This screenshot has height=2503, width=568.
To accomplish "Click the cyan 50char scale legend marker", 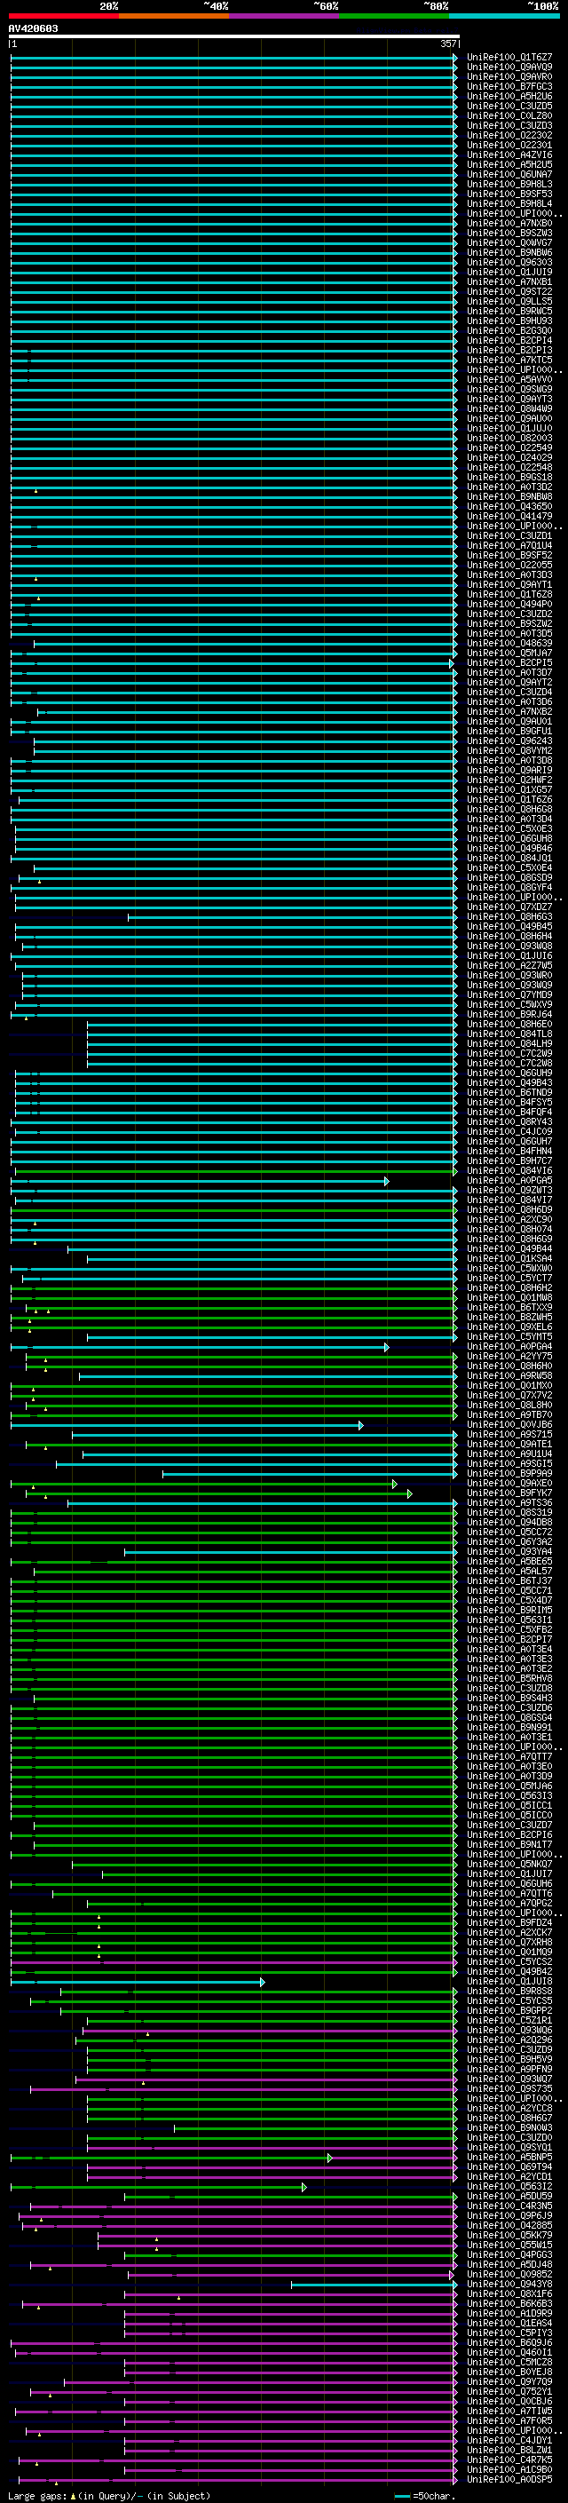I will tap(402, 2495).
